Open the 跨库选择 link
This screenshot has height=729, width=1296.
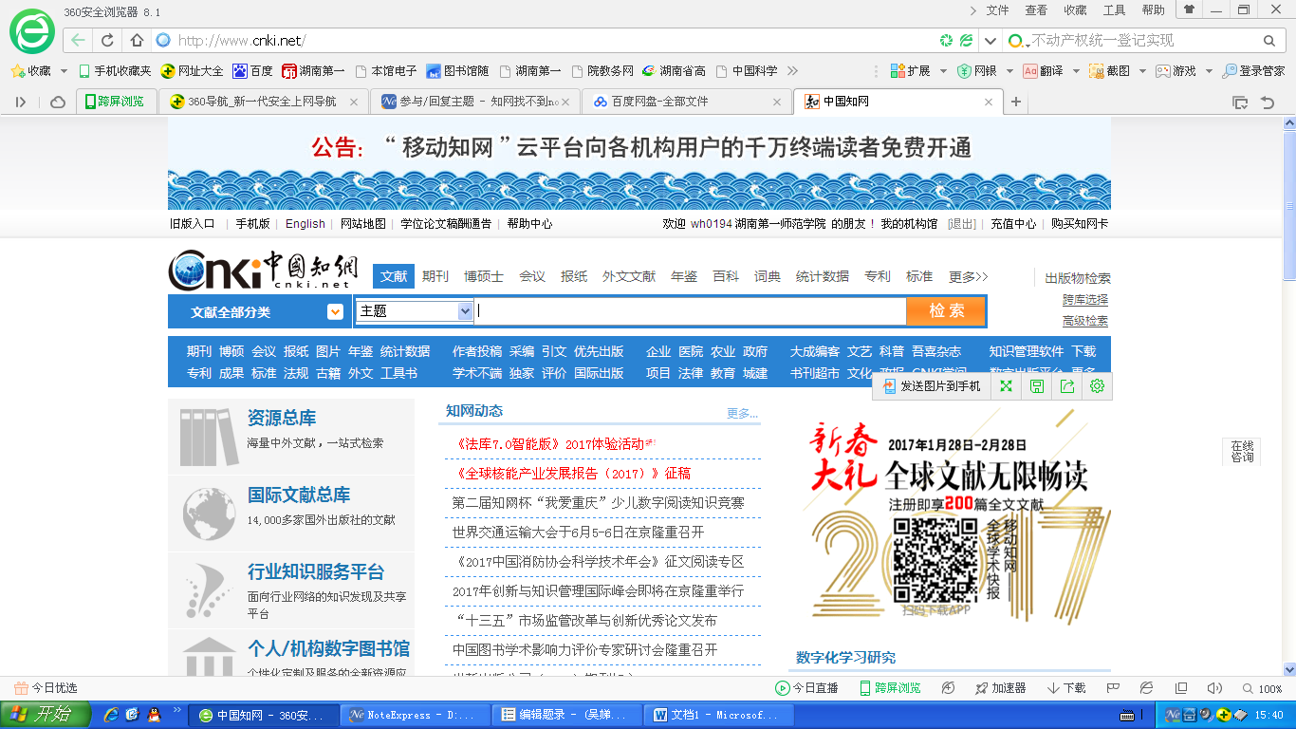click(x=1084, y=300)
